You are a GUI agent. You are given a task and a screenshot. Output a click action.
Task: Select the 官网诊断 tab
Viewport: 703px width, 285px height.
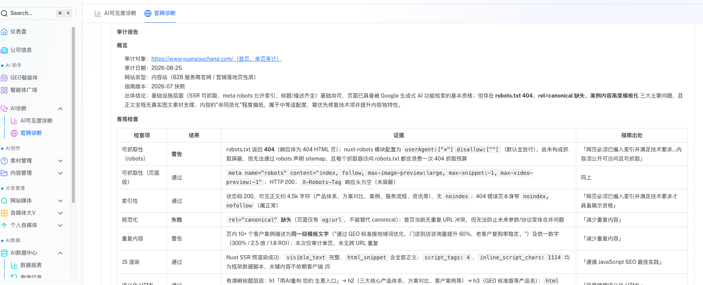coord(160,13)
